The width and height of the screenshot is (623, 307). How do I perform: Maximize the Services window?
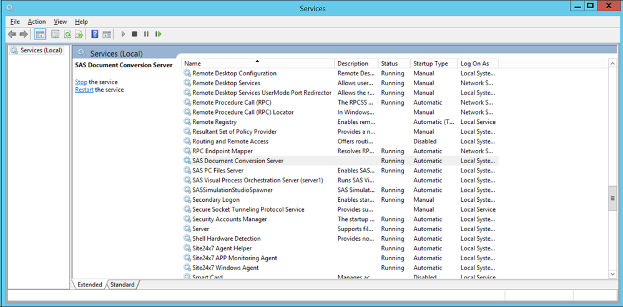click(591, 6)
